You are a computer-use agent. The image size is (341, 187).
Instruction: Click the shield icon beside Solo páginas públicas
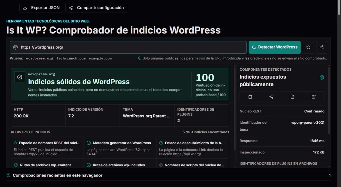click(140, 58)
